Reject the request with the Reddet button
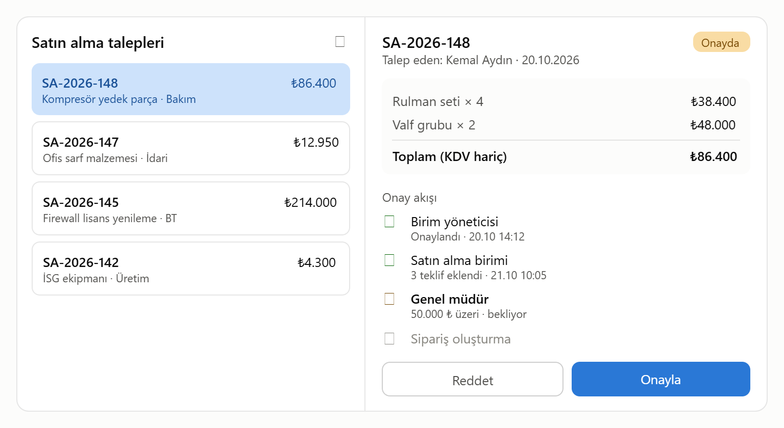The image size is (784, 428). (473, 379)
